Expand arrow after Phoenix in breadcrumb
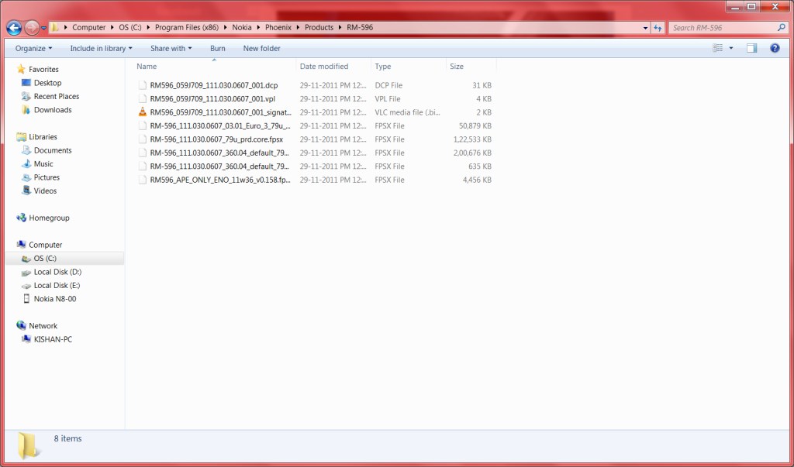This screenshot has width=794, height=467. (299, 28)
